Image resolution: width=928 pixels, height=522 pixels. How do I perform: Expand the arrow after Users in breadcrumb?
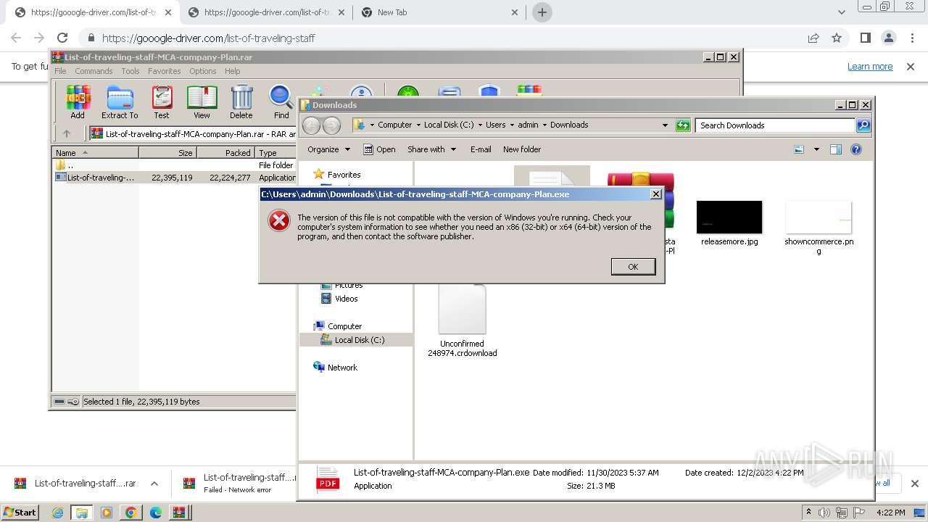(x=513, y=125)
